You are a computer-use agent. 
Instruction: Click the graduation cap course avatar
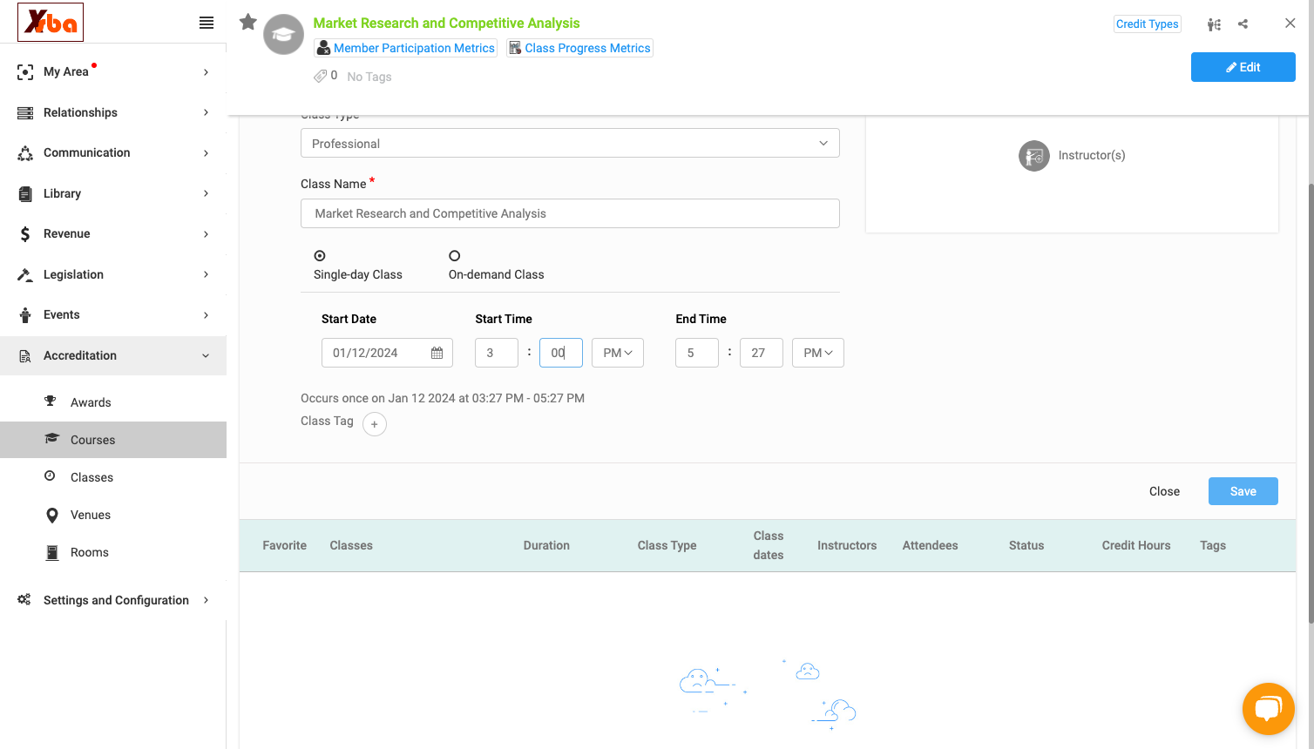(x=284, y=35)
